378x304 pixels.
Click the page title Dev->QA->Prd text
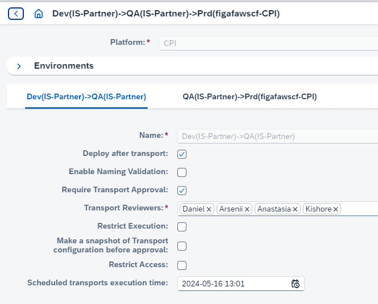tap(166, 14)
